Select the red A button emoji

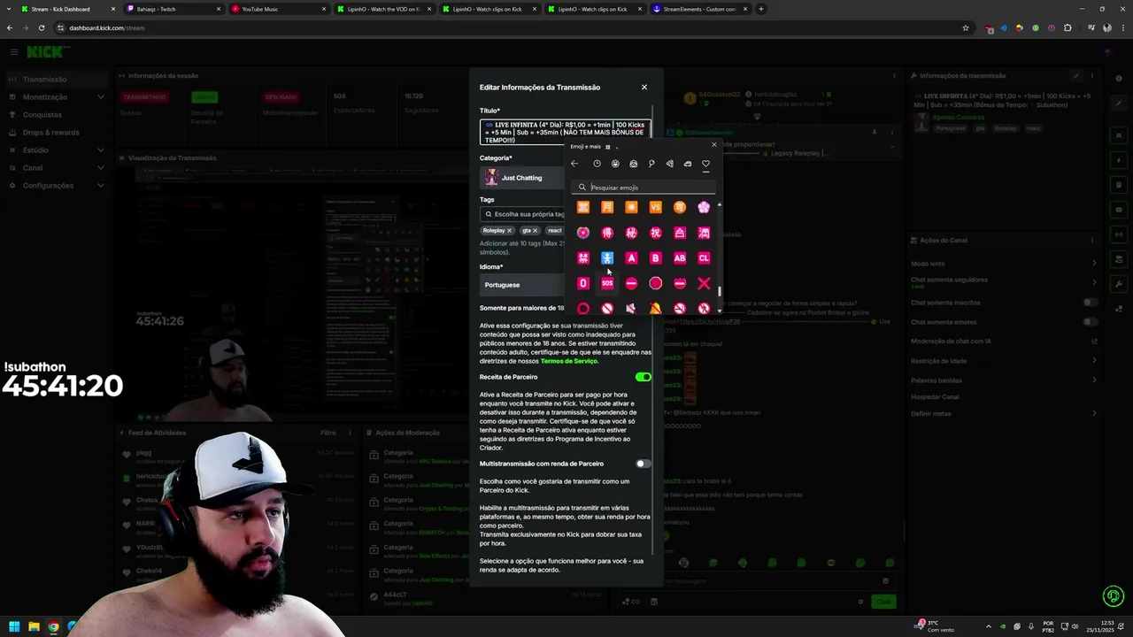click(631, 258)
